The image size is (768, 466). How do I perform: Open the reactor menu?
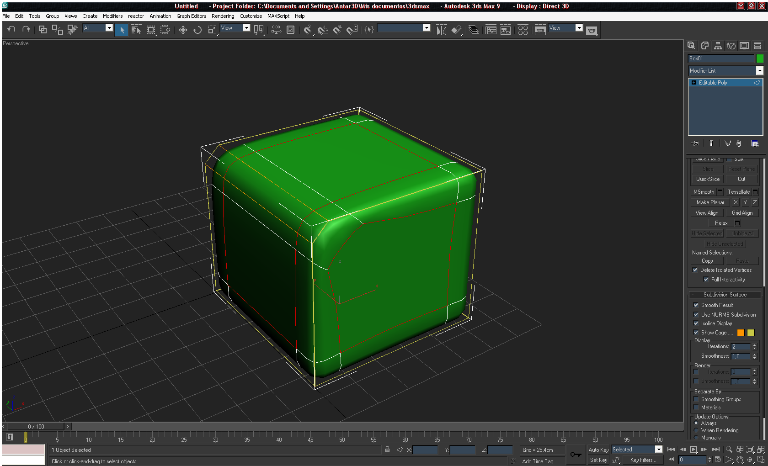coord(136,16)
